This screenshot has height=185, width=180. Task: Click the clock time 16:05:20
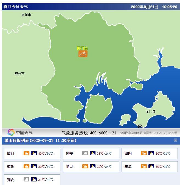pos(170,7)
